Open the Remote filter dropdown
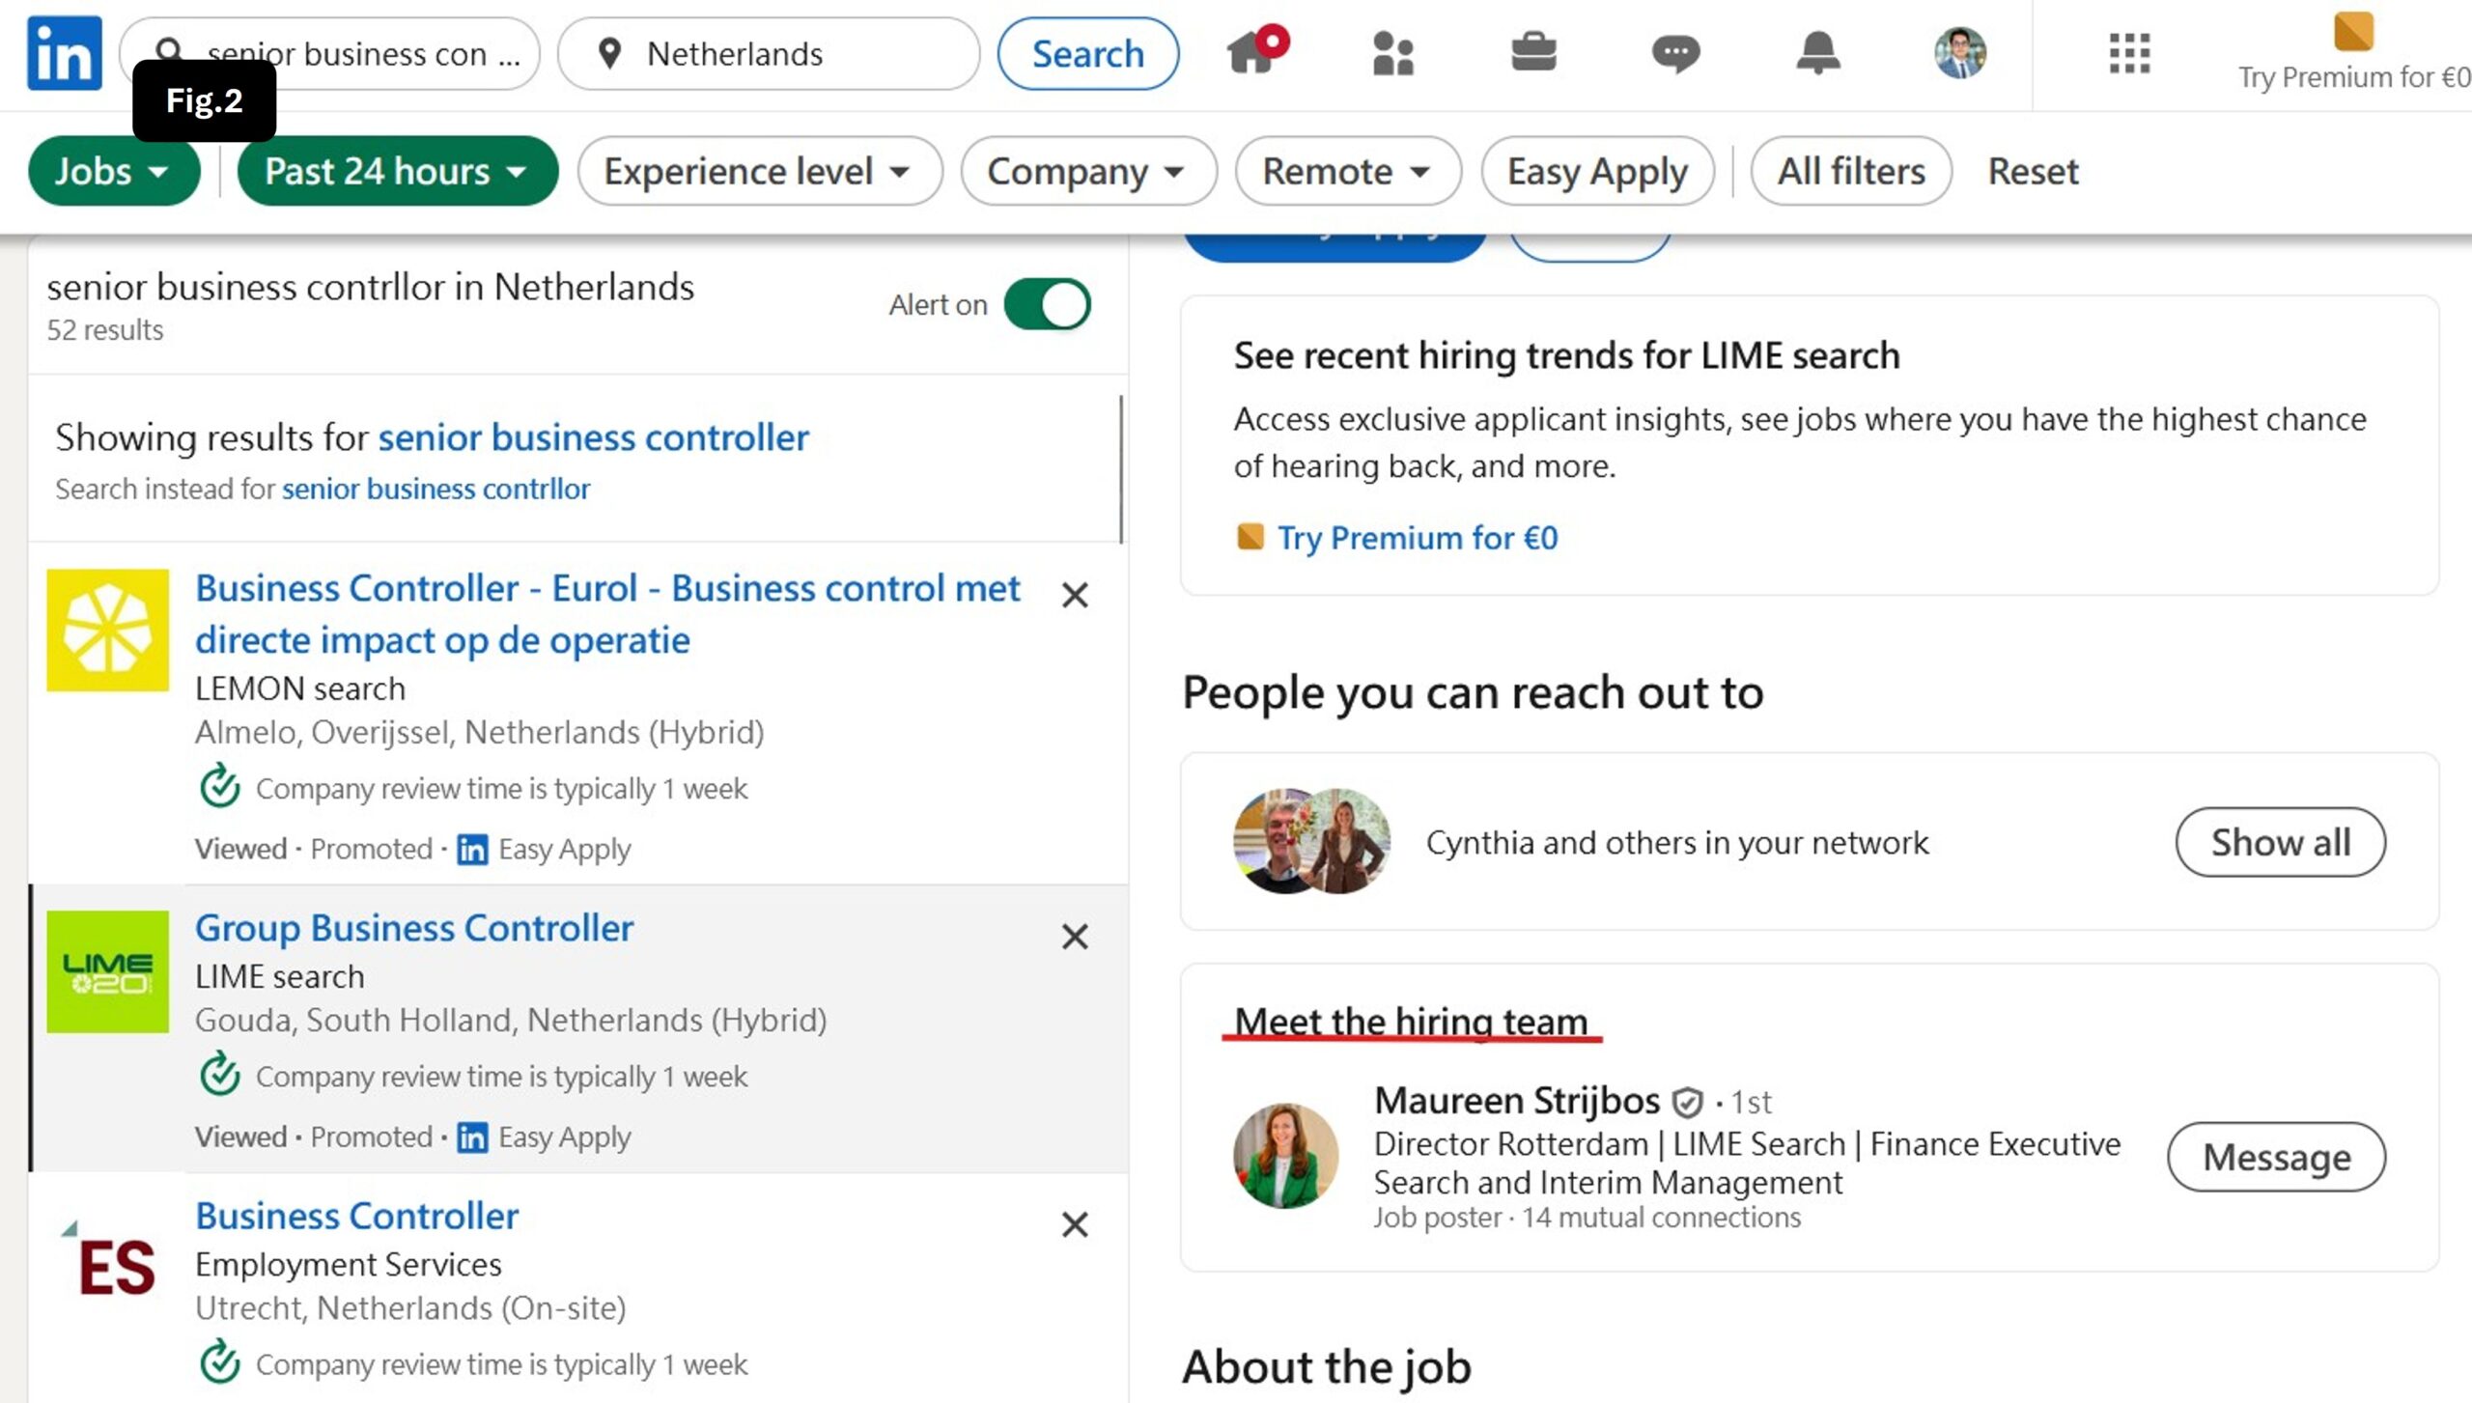This screenshot has height=1403, width=2472. (1347, 171)
